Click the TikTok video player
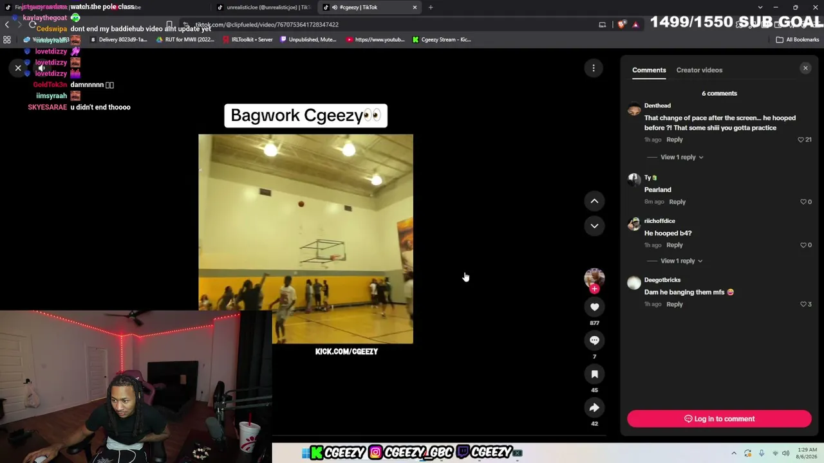 (306, 239)
